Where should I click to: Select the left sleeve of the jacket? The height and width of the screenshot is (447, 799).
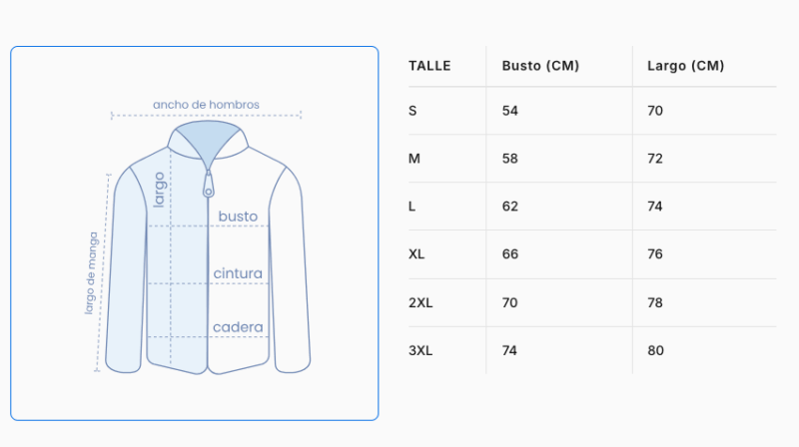coord(127,269)
